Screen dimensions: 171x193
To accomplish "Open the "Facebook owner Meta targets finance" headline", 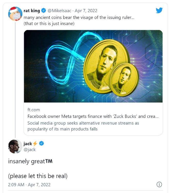I will [x=93, y=116].
